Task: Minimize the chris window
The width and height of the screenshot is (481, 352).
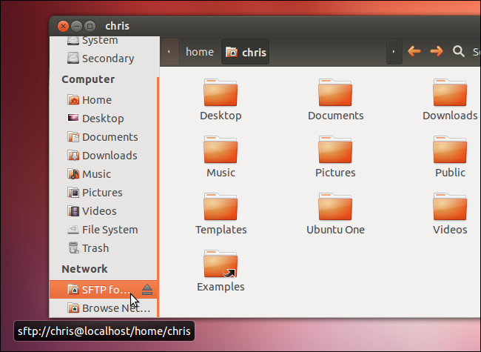Action: [76, 27]
